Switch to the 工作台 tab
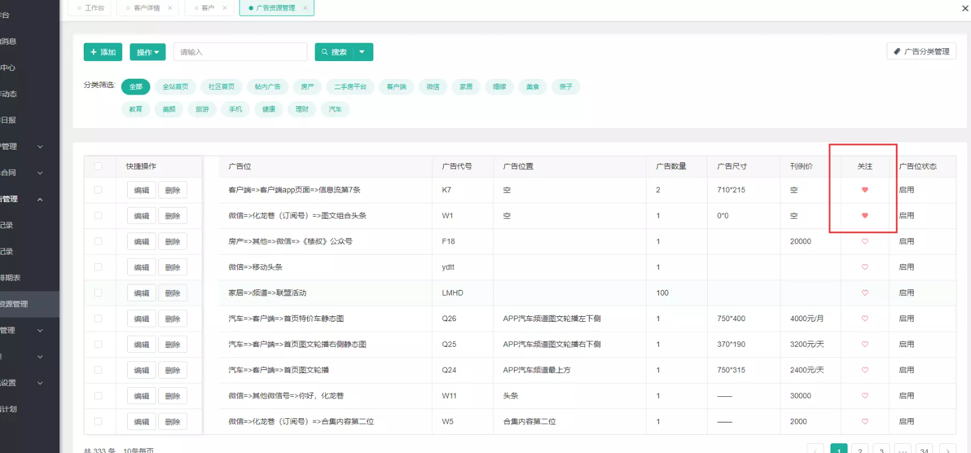Viewport: 971px width, 453px height. click(90, 8)
